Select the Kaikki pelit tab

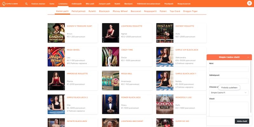62,11
